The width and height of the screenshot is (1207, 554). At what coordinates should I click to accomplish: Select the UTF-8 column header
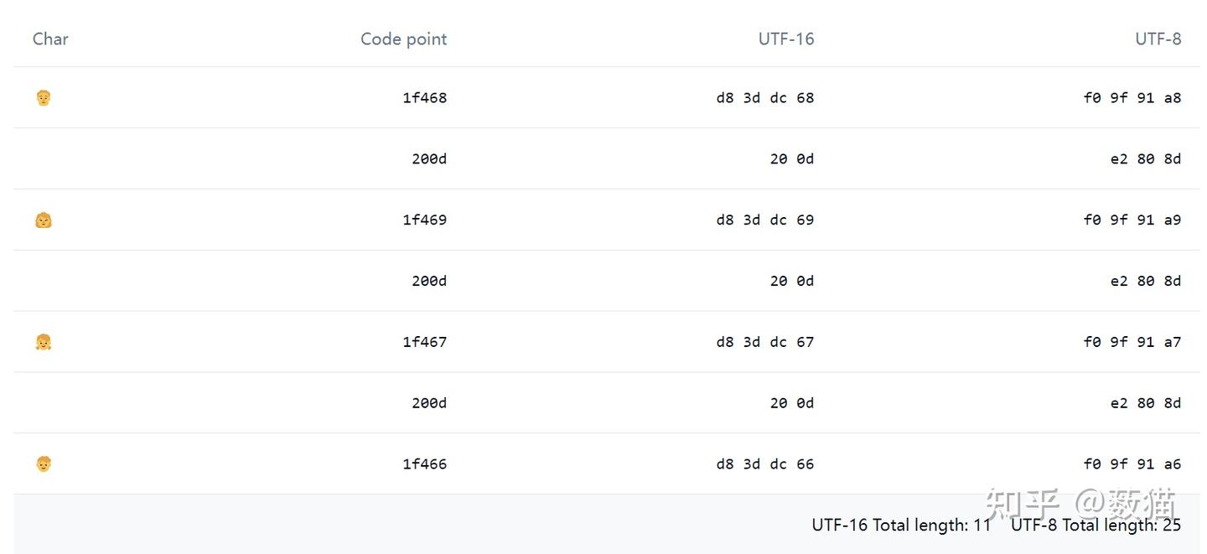[x=1158, y=39]
